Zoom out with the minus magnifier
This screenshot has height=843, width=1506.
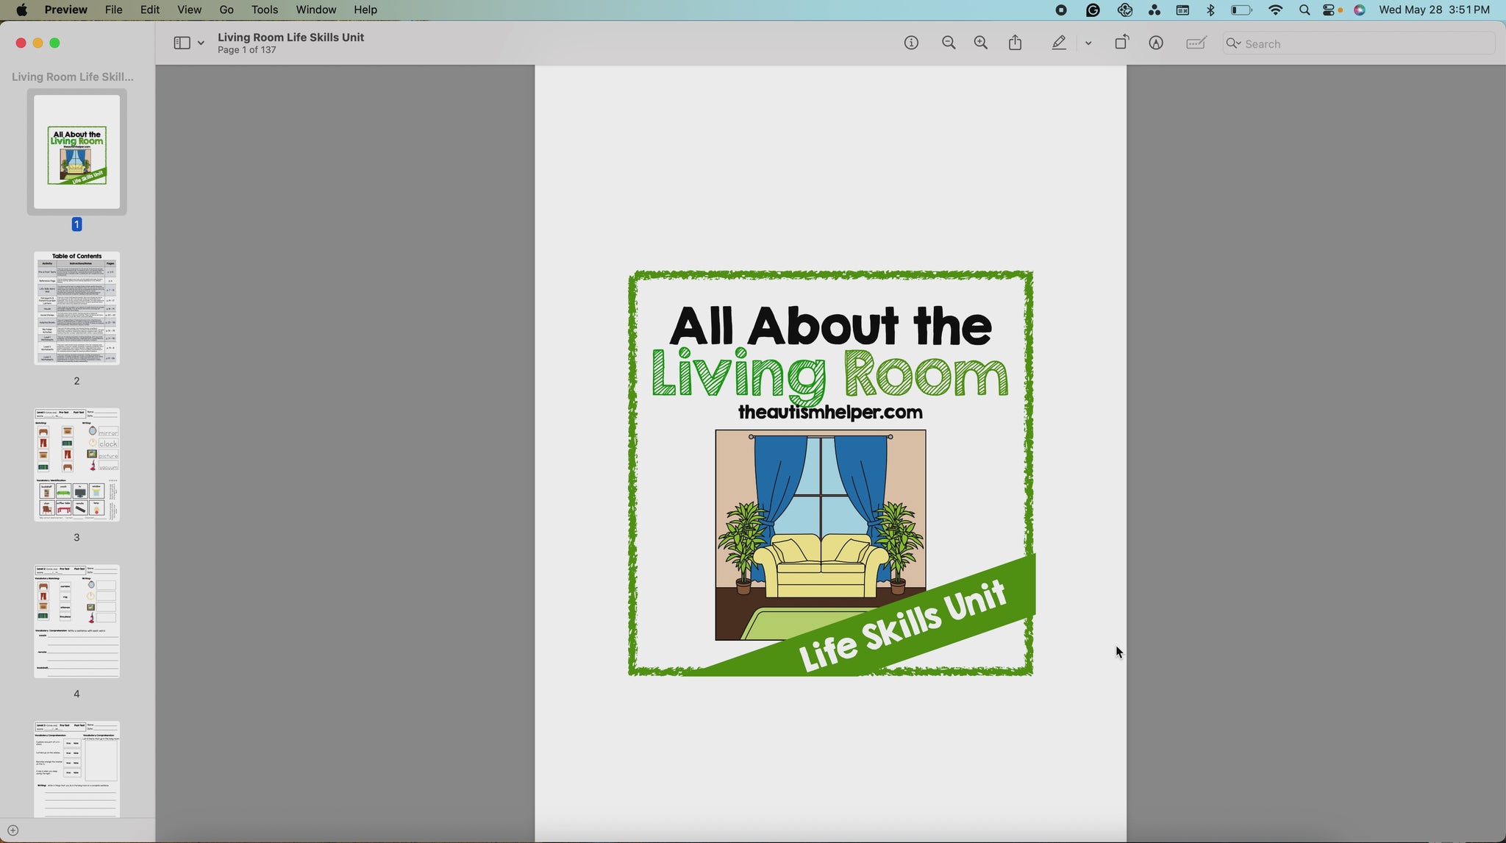click(949, 43)
